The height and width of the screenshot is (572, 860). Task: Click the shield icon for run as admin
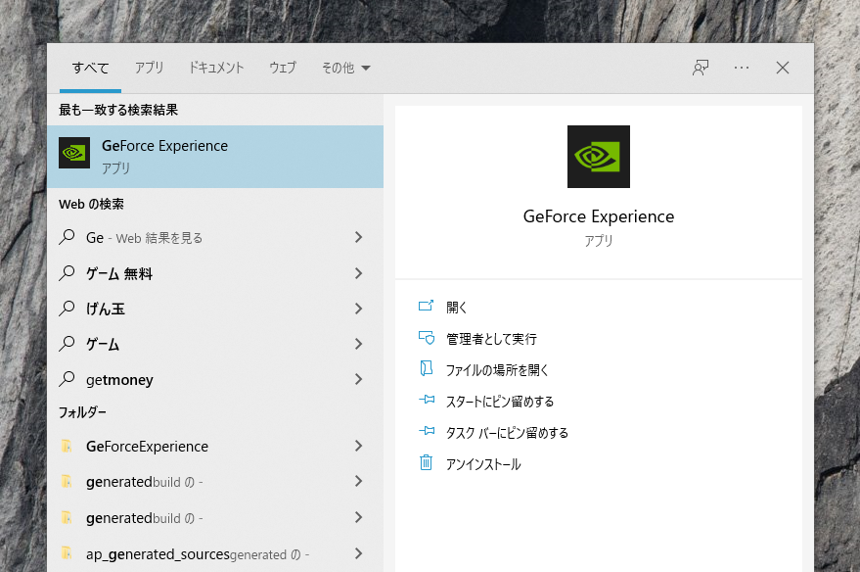tap(427, 338)
